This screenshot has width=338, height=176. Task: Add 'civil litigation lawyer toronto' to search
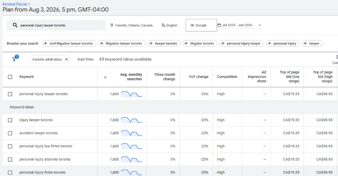click(x=69, y=43)
